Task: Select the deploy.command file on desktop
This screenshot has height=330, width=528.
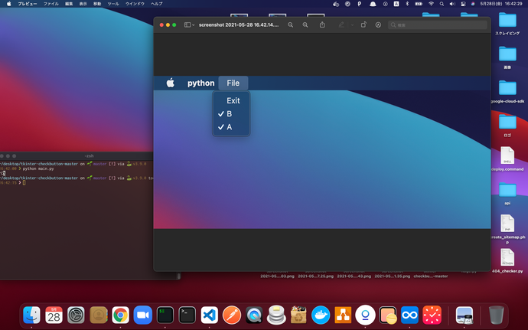Action: point(507,158)
